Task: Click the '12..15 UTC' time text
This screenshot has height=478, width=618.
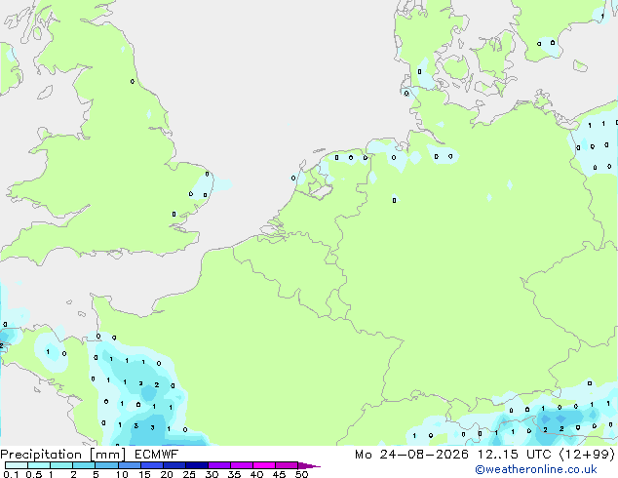Action: [x=514, y=455]
